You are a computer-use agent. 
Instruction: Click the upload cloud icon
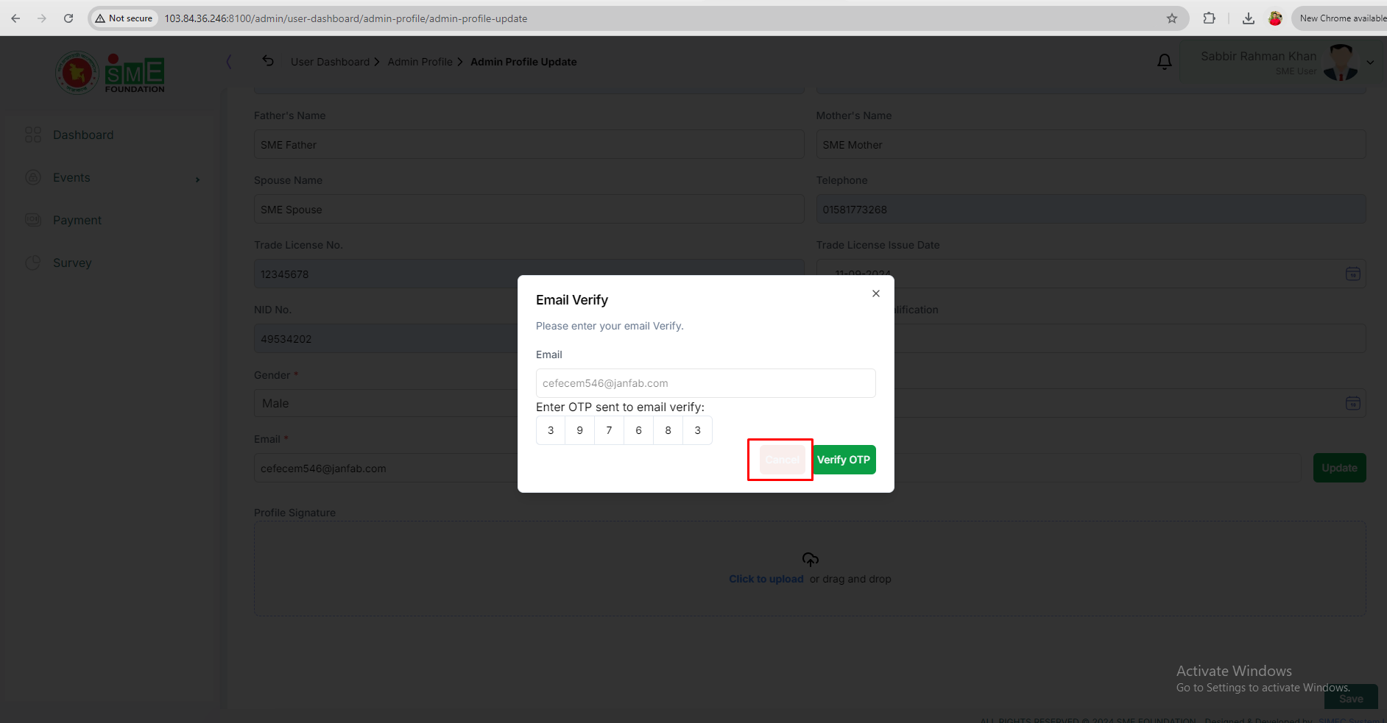click(810, 560)
